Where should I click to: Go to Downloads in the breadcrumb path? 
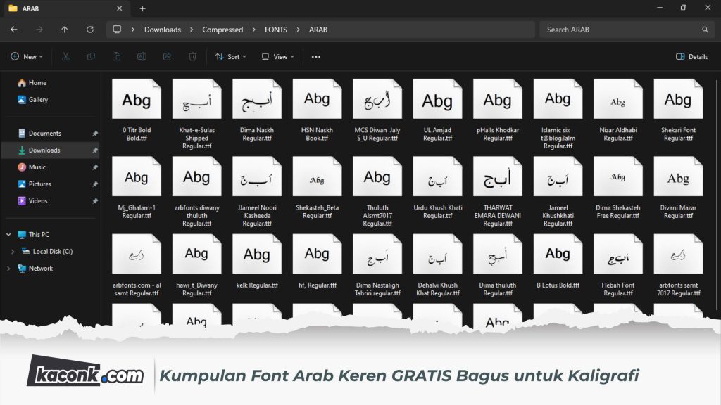click(163, 30)
